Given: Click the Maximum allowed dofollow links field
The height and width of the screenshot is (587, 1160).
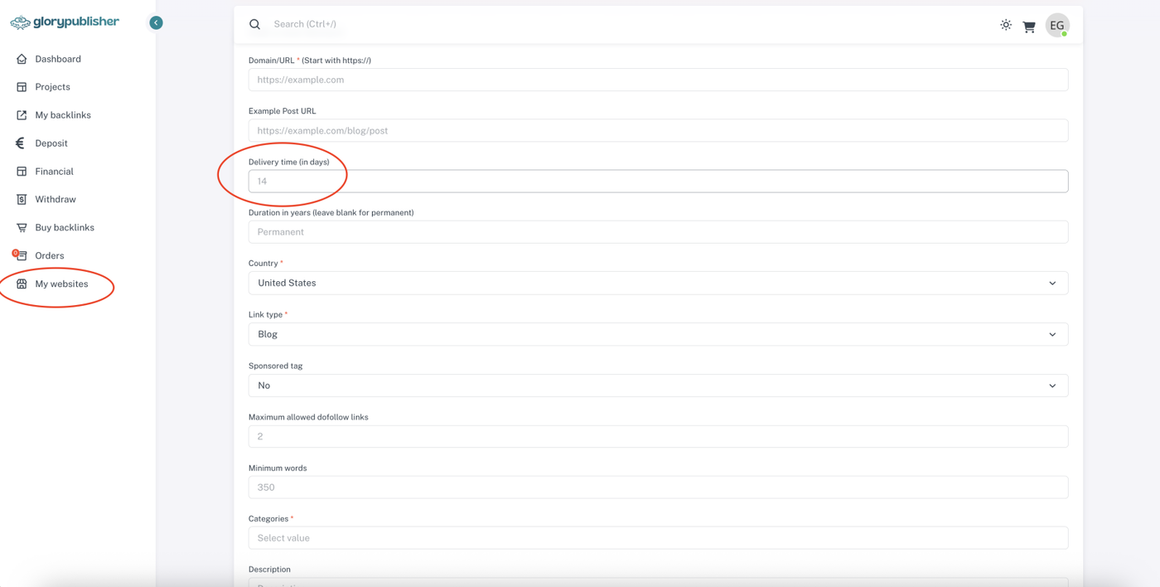Looking at the screenshot, I should pyautogui.click(x=658, y=436).
